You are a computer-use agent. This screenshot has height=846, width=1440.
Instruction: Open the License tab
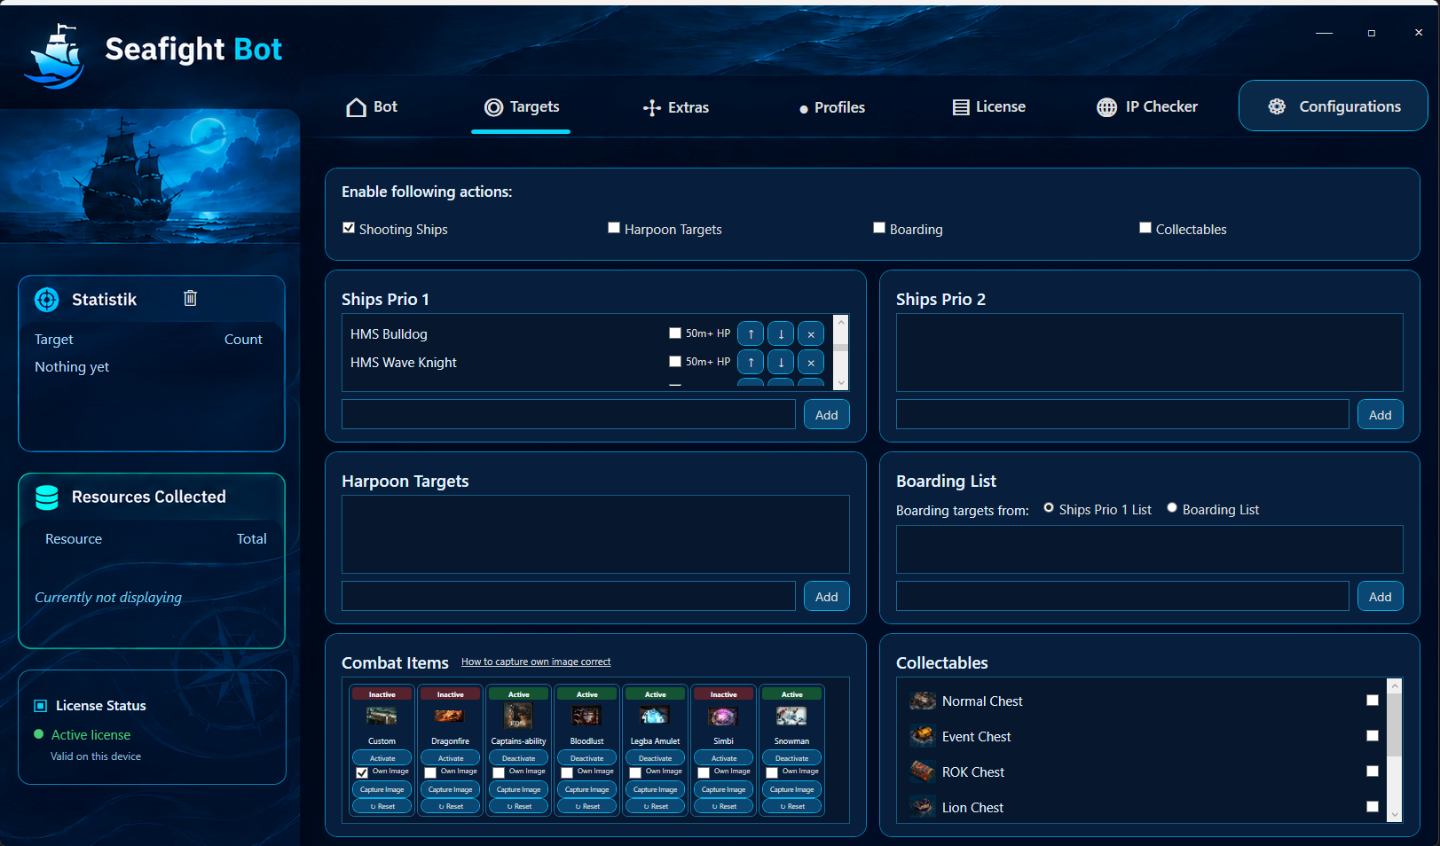click(988, 107)
